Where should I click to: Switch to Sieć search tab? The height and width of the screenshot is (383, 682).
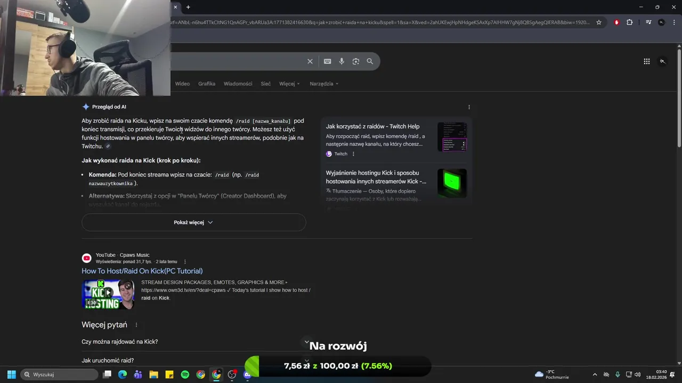[x=265, y=84]
